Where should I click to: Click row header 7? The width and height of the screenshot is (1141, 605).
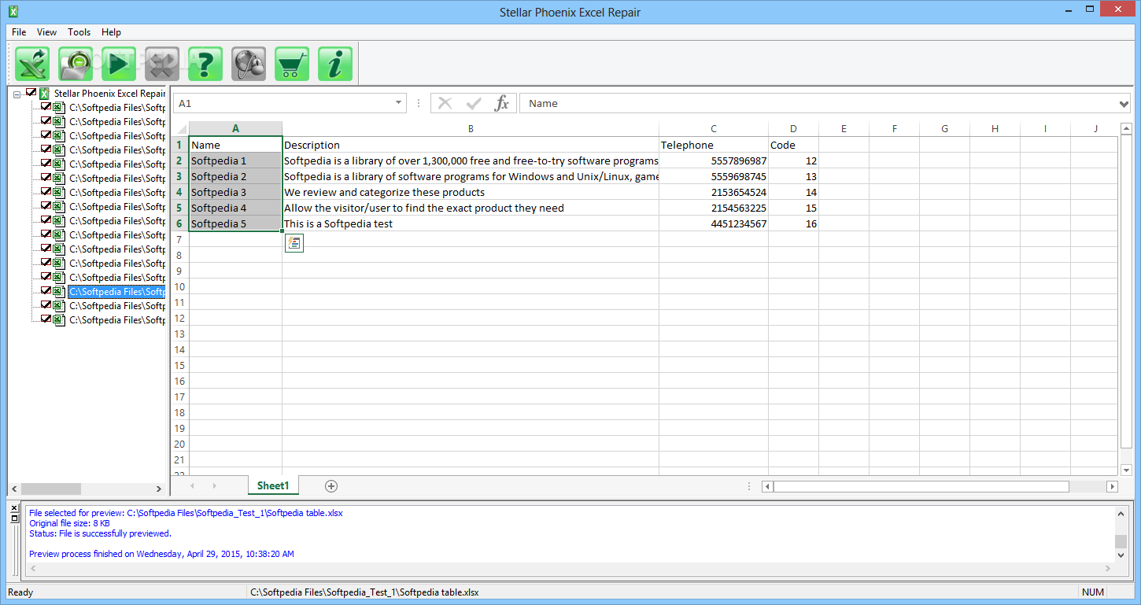180,239
